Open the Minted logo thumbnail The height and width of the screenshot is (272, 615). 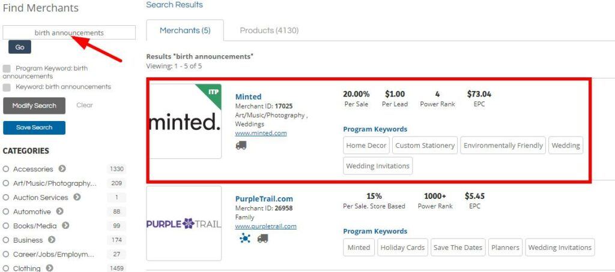[184, 122]
